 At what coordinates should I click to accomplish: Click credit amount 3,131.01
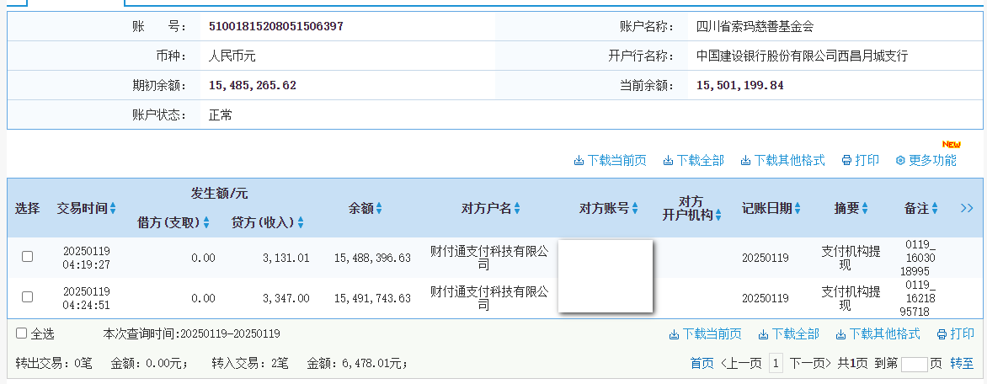[x=286, y=258]
